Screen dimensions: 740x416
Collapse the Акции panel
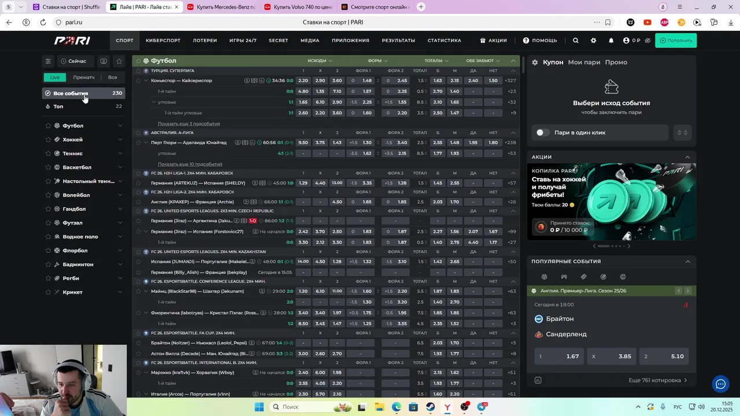pyautogui.click(x=687, y=157)
